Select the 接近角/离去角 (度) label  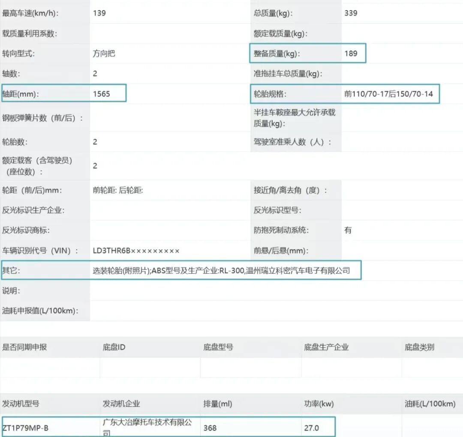pyautogui.click(x=290, y=190)
